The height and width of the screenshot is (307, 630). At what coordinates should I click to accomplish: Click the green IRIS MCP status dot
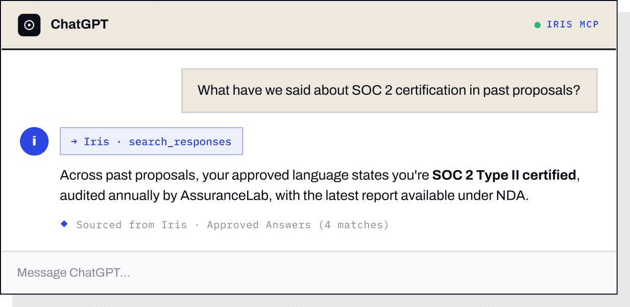pos(538,25)
